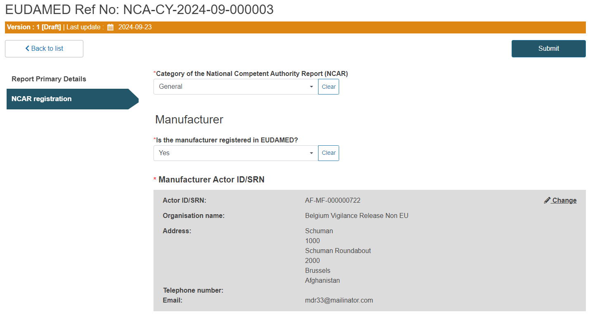
Task: Click the Telephone number label
Action: pos(193,290)
